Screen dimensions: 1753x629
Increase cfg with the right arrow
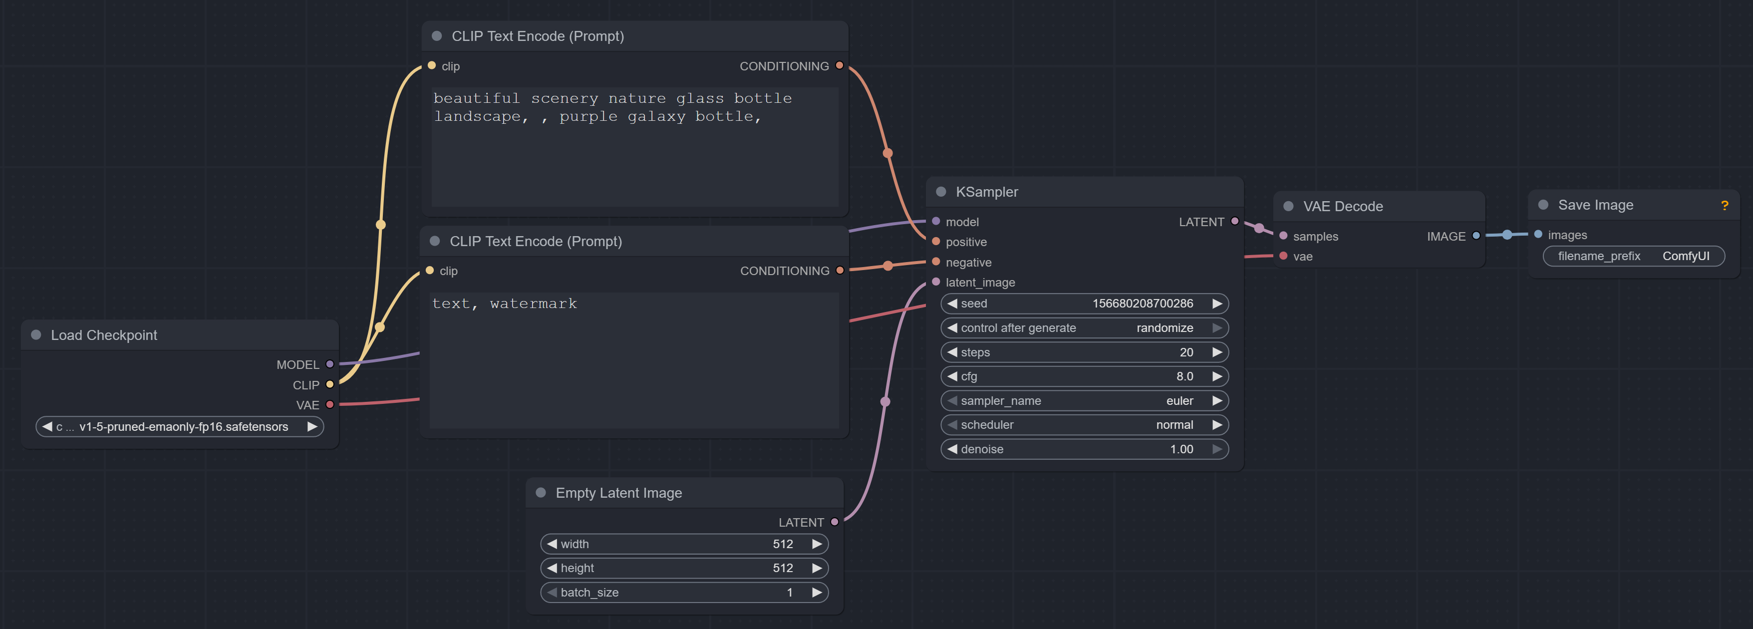coord(1217,376)
